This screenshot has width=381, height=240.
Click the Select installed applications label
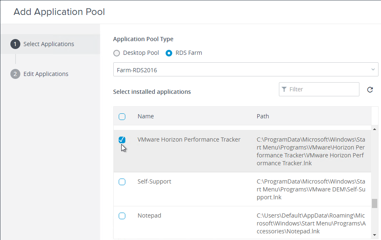152,92
